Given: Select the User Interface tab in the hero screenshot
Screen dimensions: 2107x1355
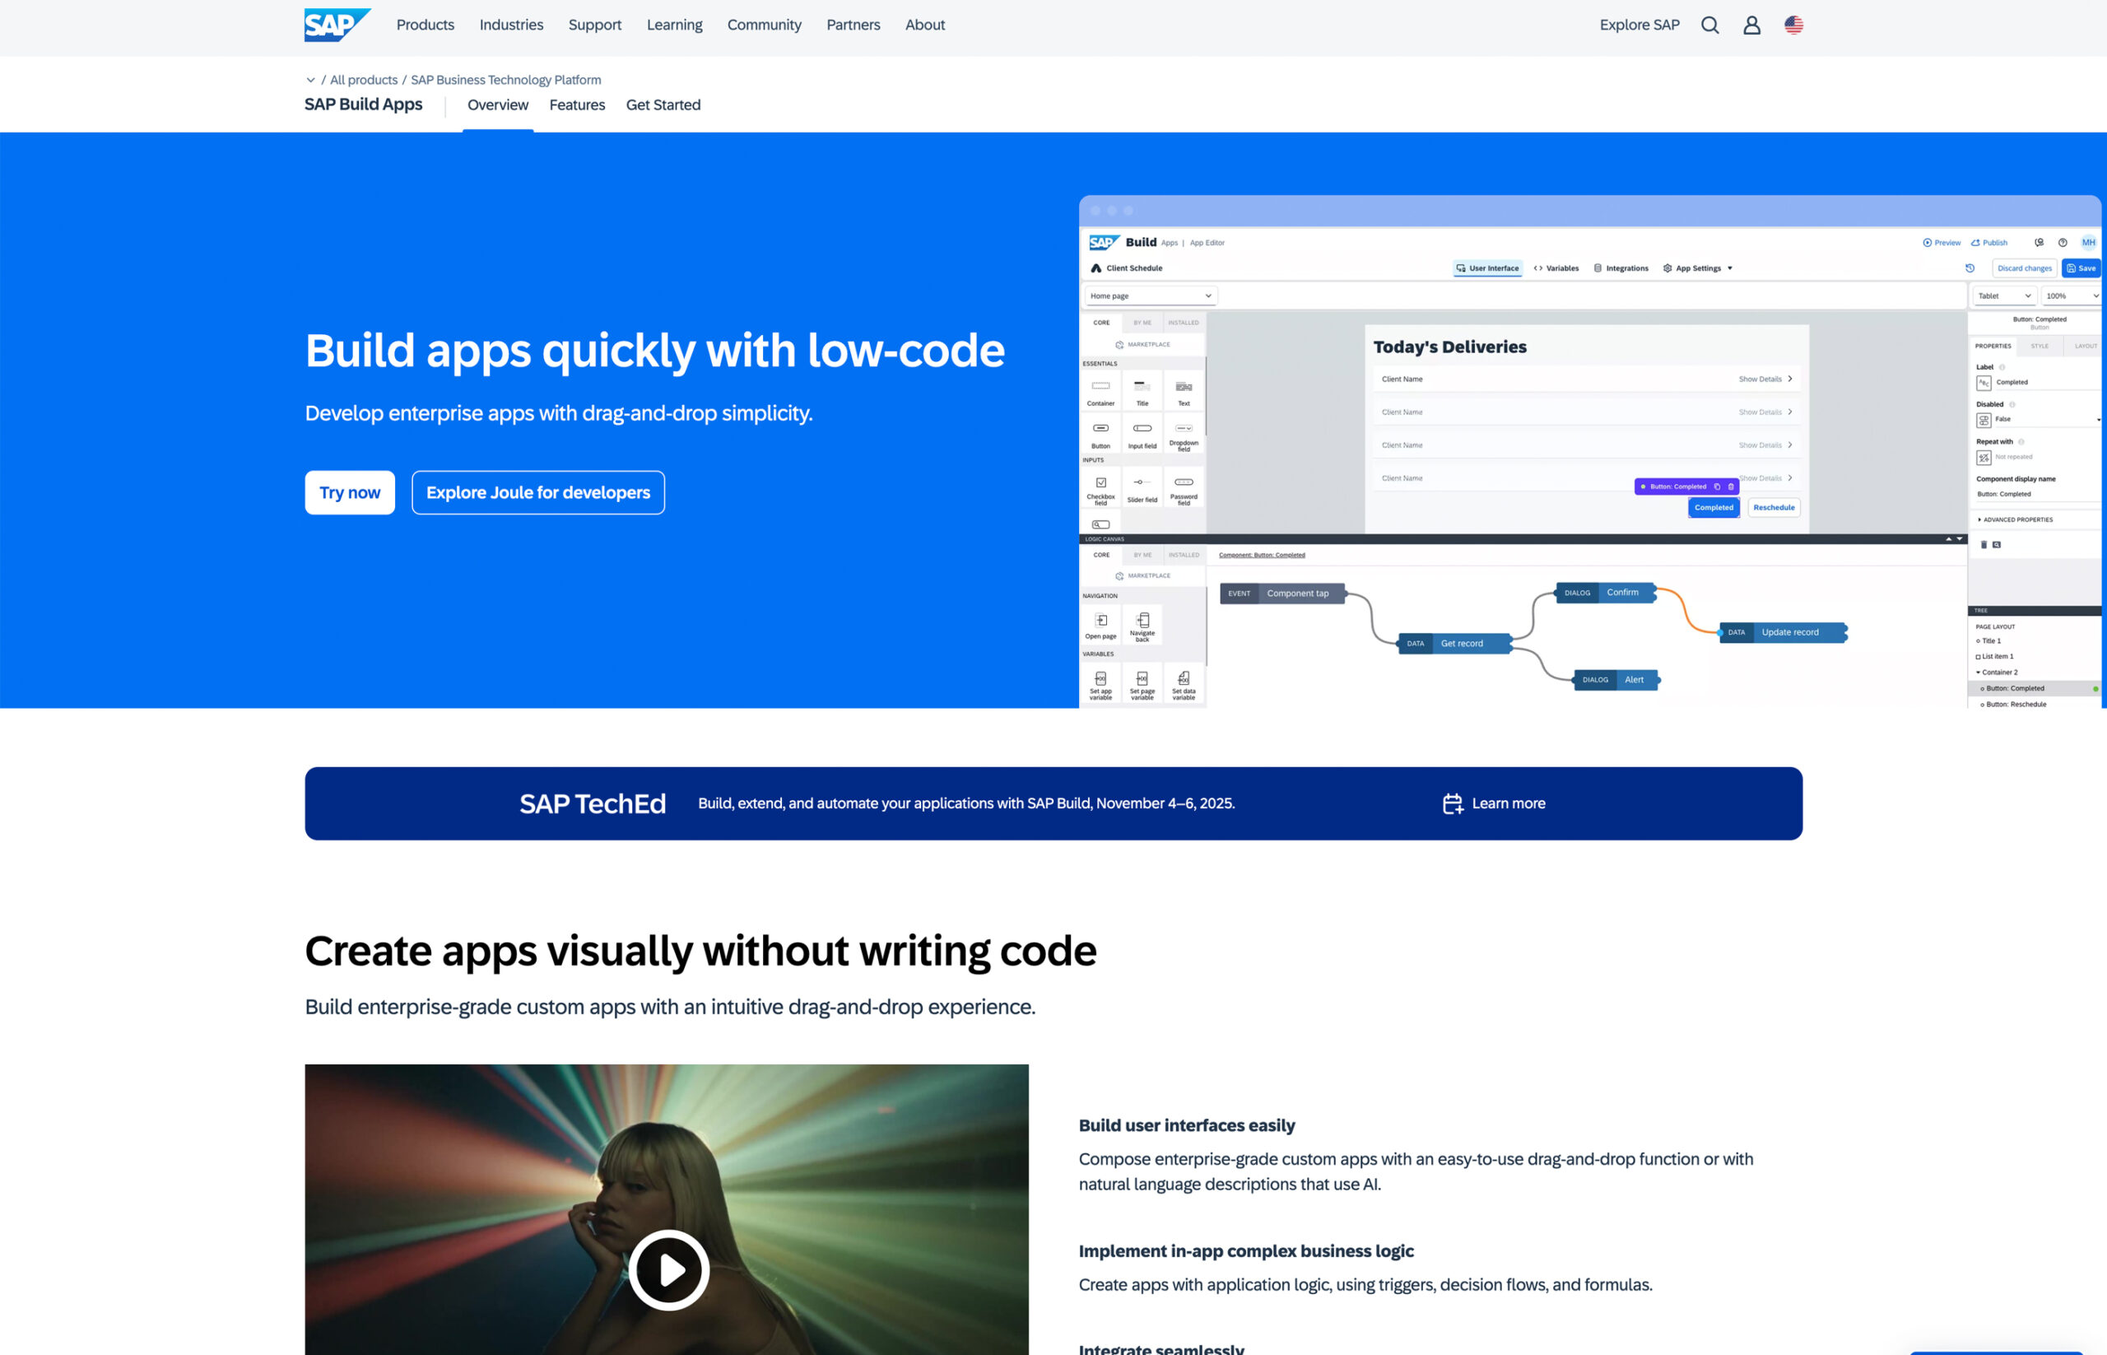Looking at the screenshot, I should [x=1487, y=268].
